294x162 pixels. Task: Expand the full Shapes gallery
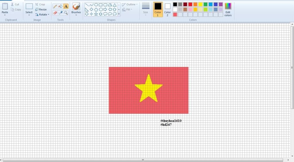(119, 14)
